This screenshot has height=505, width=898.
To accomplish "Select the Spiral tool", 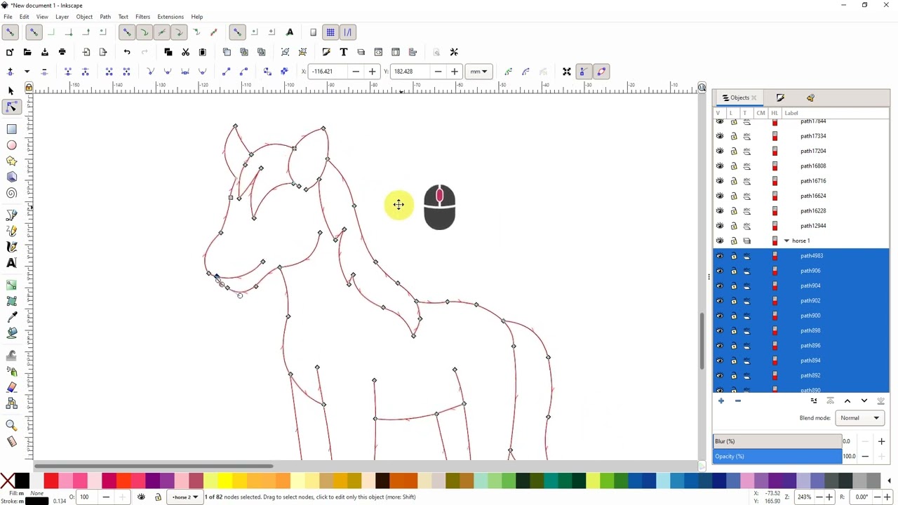I will coord(11,194).
